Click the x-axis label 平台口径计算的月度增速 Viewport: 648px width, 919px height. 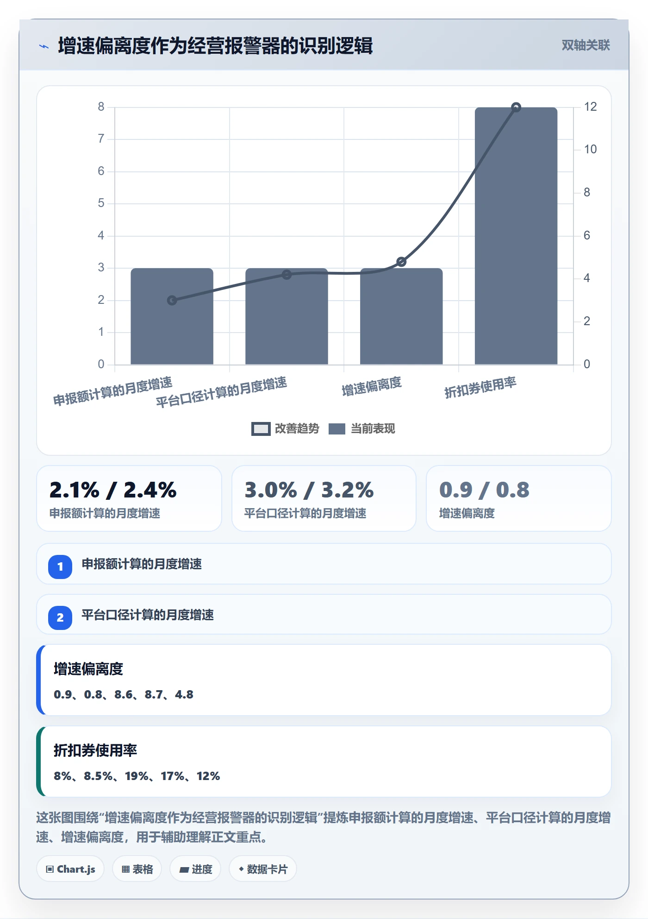[x=221, y=392]
